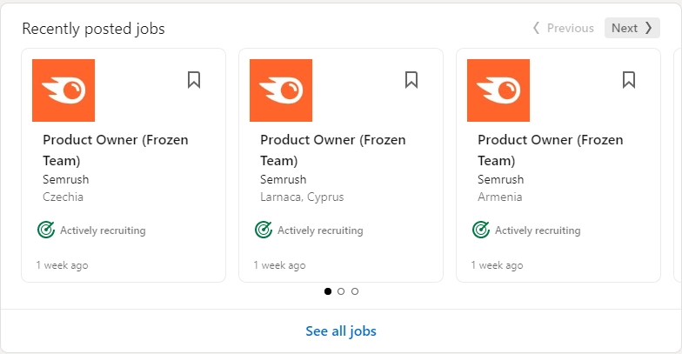Select the first carousel page dot
This screenshot has width=682, height=354.
point(328,291)
